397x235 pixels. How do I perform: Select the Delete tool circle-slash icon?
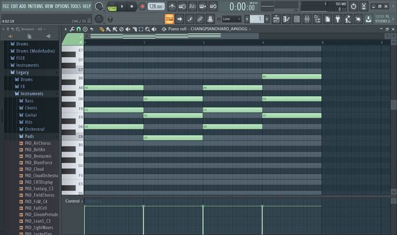click(x=121, y=29)
